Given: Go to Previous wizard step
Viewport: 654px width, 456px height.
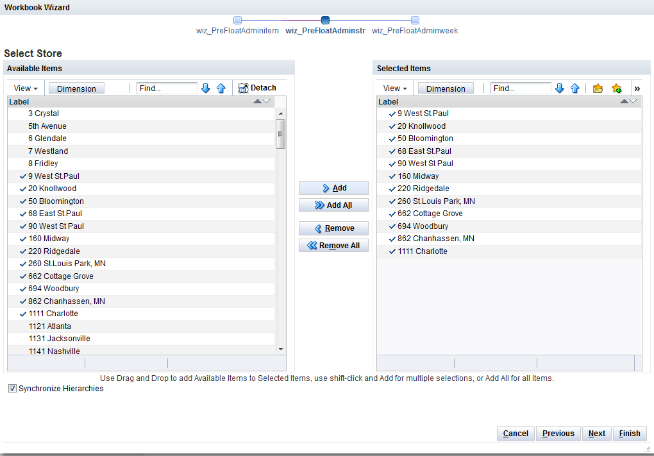Looking at the screenshot, I should pos(558,434).
